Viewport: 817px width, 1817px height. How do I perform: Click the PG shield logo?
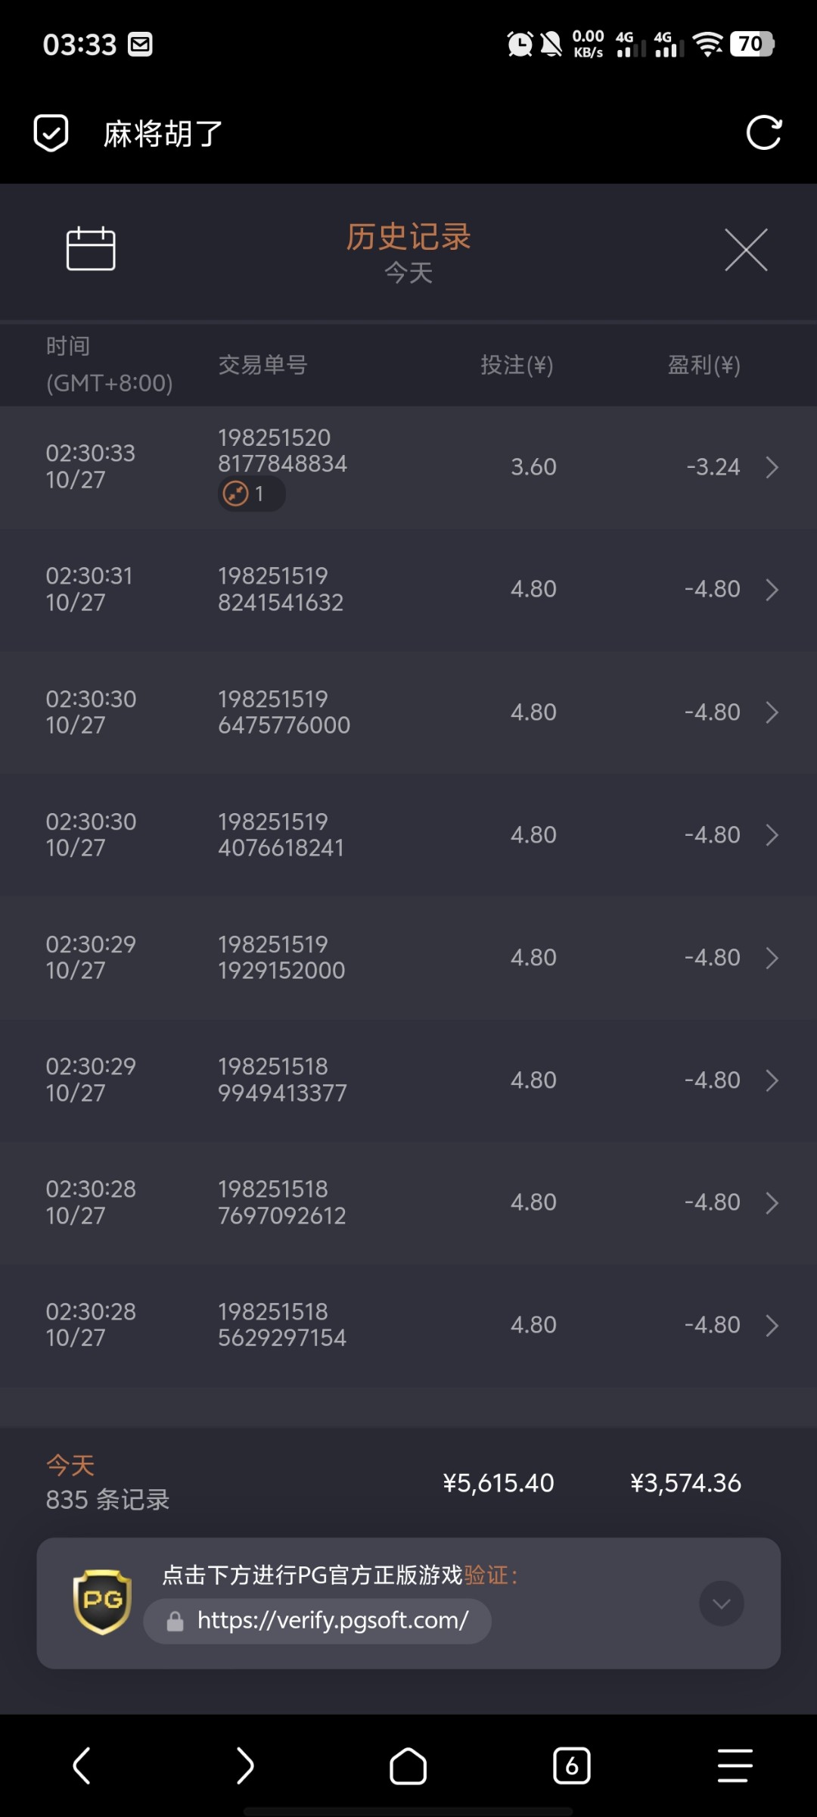click(x=102, y=1601)
